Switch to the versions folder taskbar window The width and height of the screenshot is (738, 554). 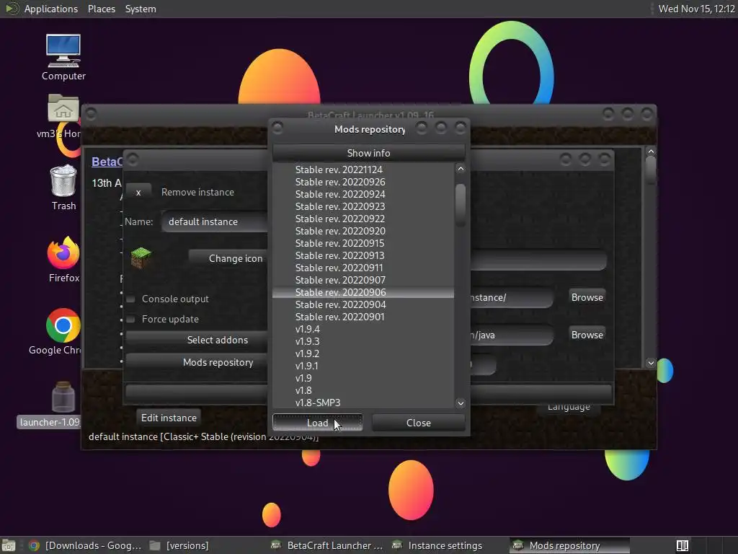coord(179,545)
